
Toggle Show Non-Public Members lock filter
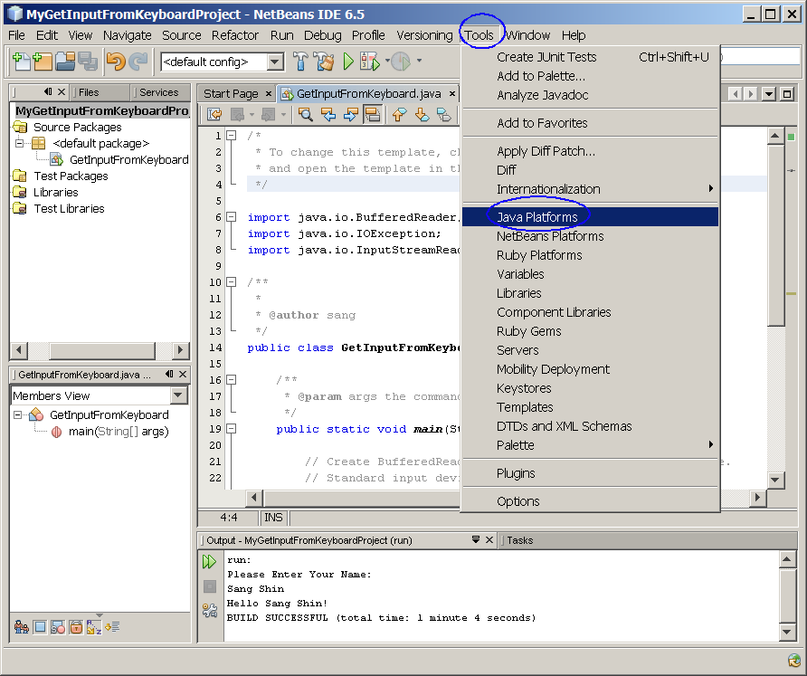[76, 627]
